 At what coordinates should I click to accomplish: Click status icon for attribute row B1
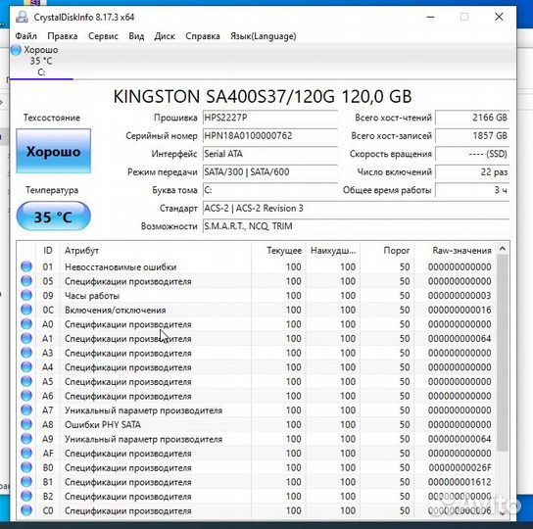pyautogui.click(x=26, y=482)
